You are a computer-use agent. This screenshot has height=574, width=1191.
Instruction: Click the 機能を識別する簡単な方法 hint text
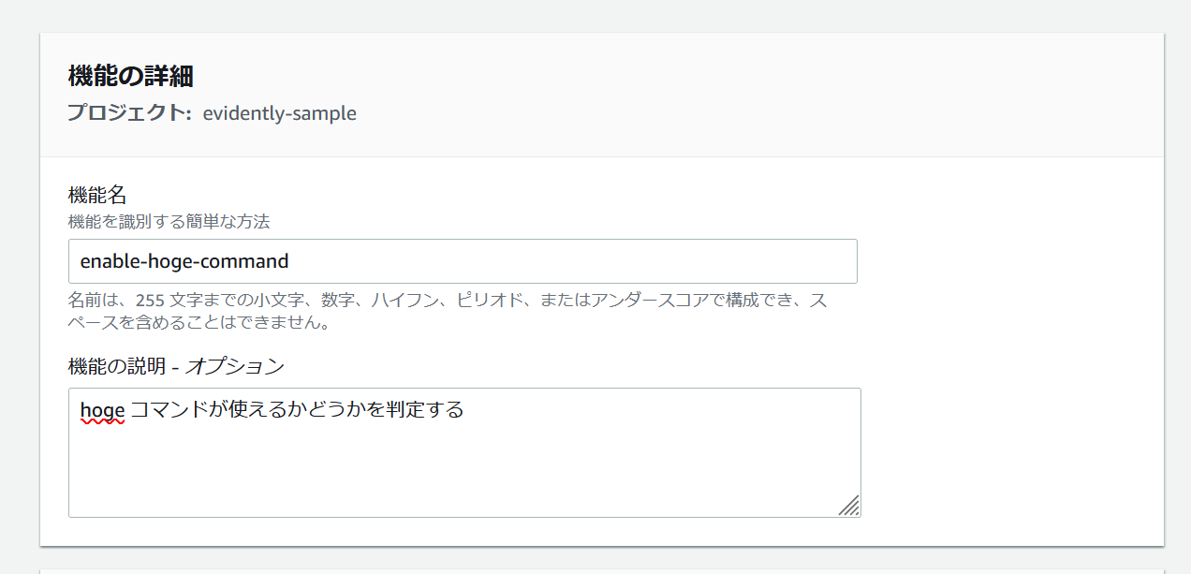(x=169, y=222)
